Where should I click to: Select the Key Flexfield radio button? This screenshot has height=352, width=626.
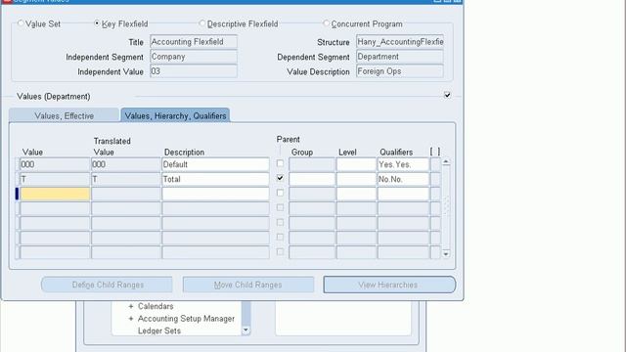[97, 23]
